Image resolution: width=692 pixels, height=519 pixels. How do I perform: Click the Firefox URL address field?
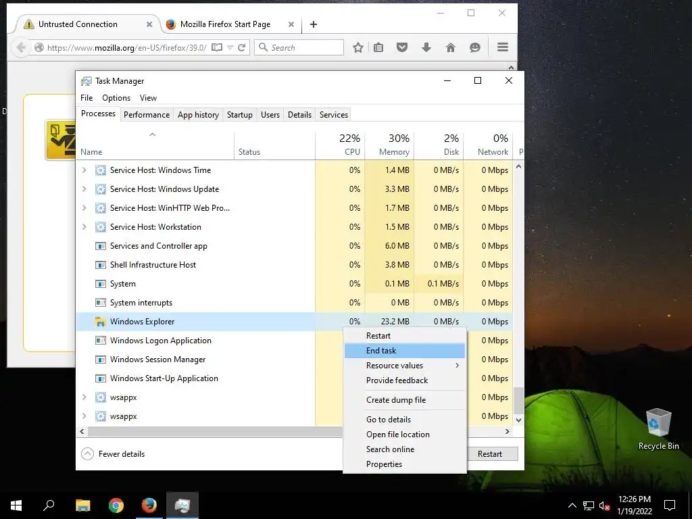point(128,47)
